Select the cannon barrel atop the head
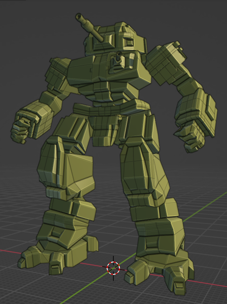This screenshot has width=227, height=304. coord(90,27)
